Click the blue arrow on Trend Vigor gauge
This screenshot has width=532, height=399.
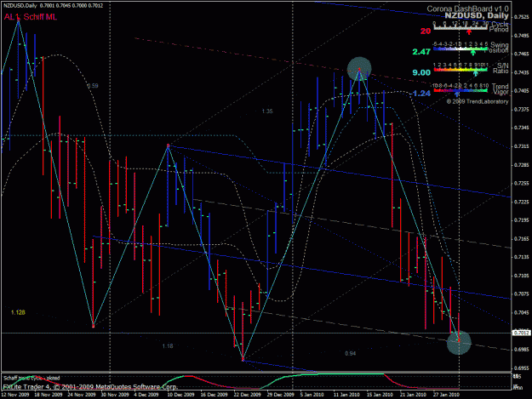pyautogui.click(x=457, y=94)
